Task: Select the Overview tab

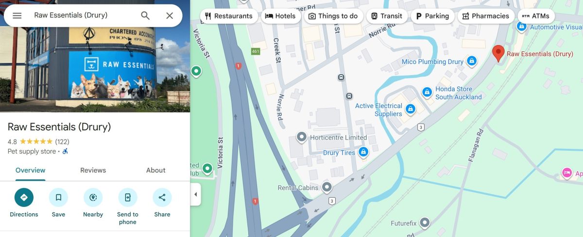Action: (x=30, y=170)
